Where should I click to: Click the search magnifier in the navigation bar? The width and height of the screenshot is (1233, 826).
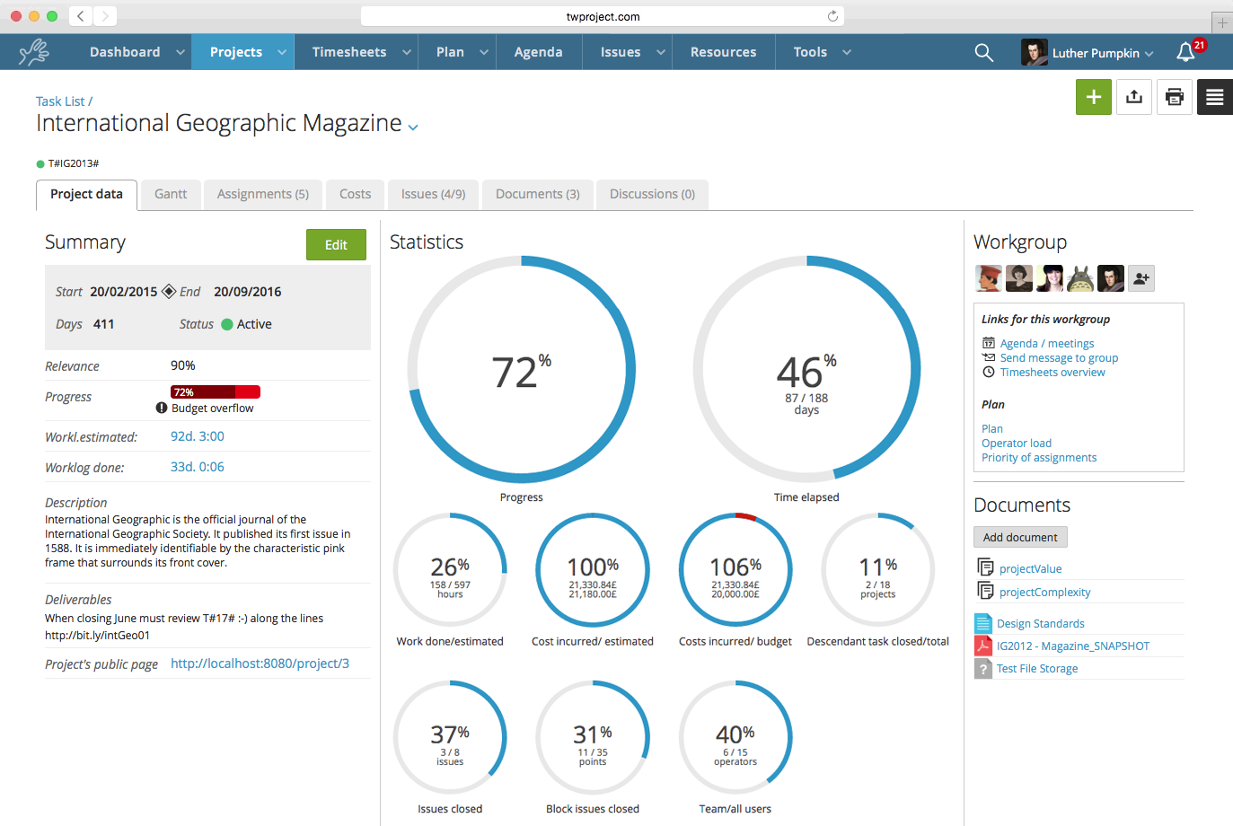click(983, 52)
